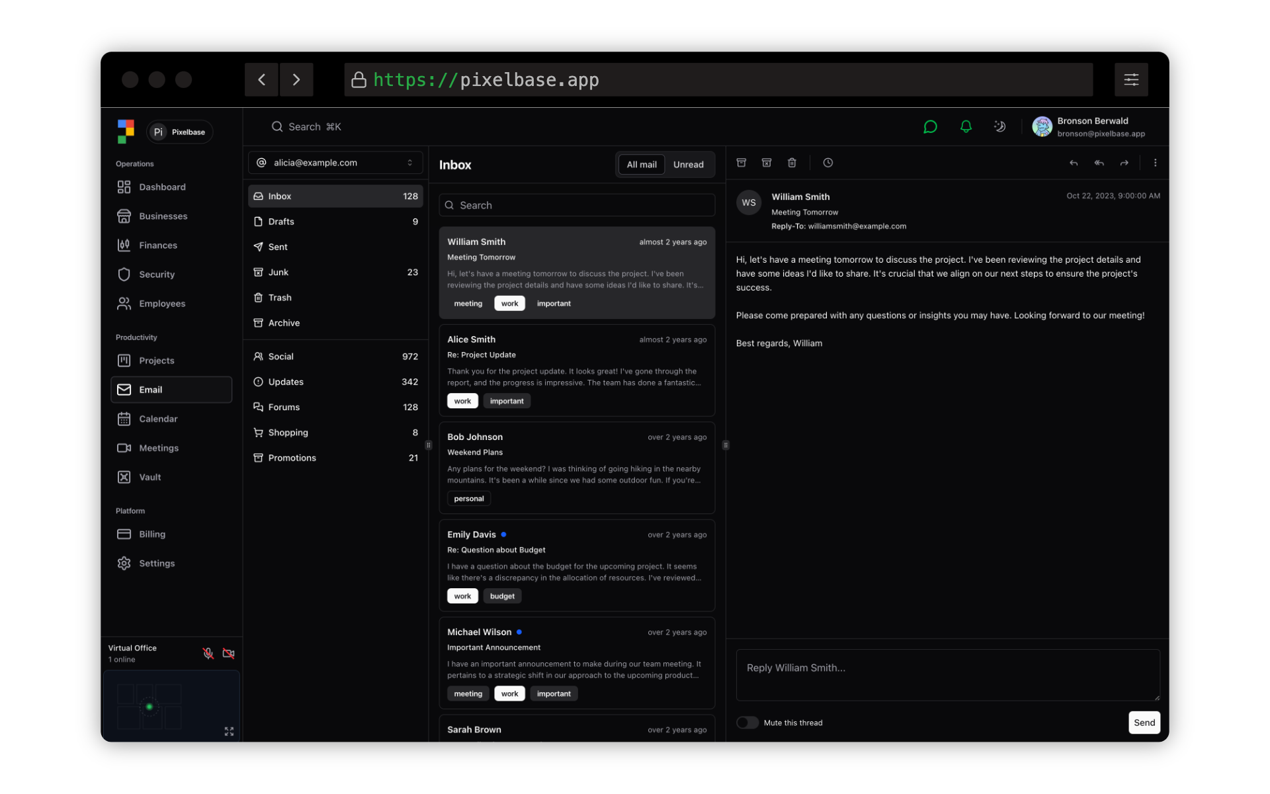The height and width of the screenshot is (794, 1270).
Task: Open the Calendar section in sidebar
Action: [x=157, y=419]
